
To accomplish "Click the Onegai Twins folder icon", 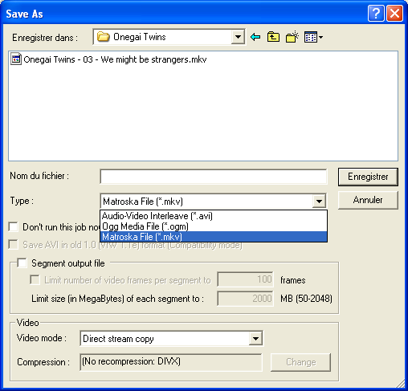I will [103, 37].
